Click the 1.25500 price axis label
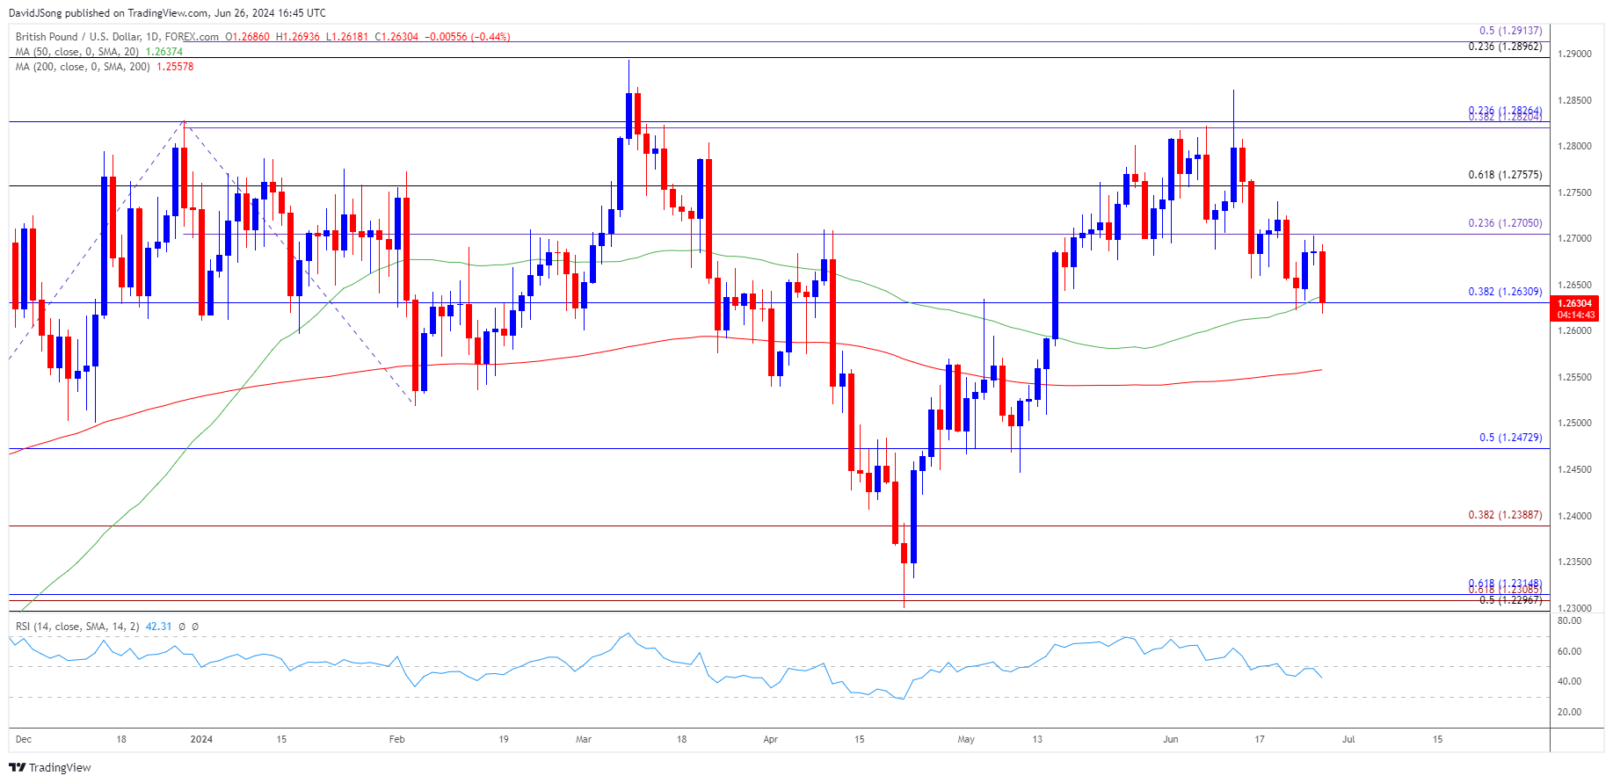This screenshot has width=1613, height=783. click(1574, 378)
